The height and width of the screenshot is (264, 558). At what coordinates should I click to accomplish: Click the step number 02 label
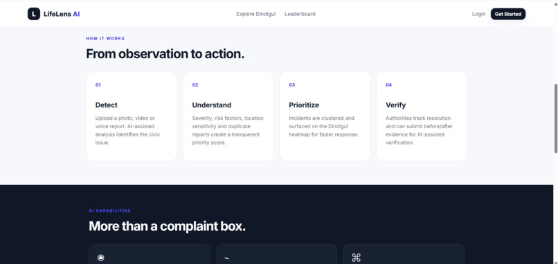pyautogui.click(x=195, y=85)
